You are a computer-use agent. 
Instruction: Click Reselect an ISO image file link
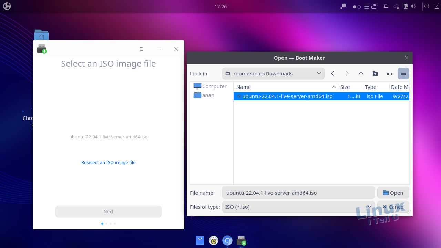pos(109,162)
